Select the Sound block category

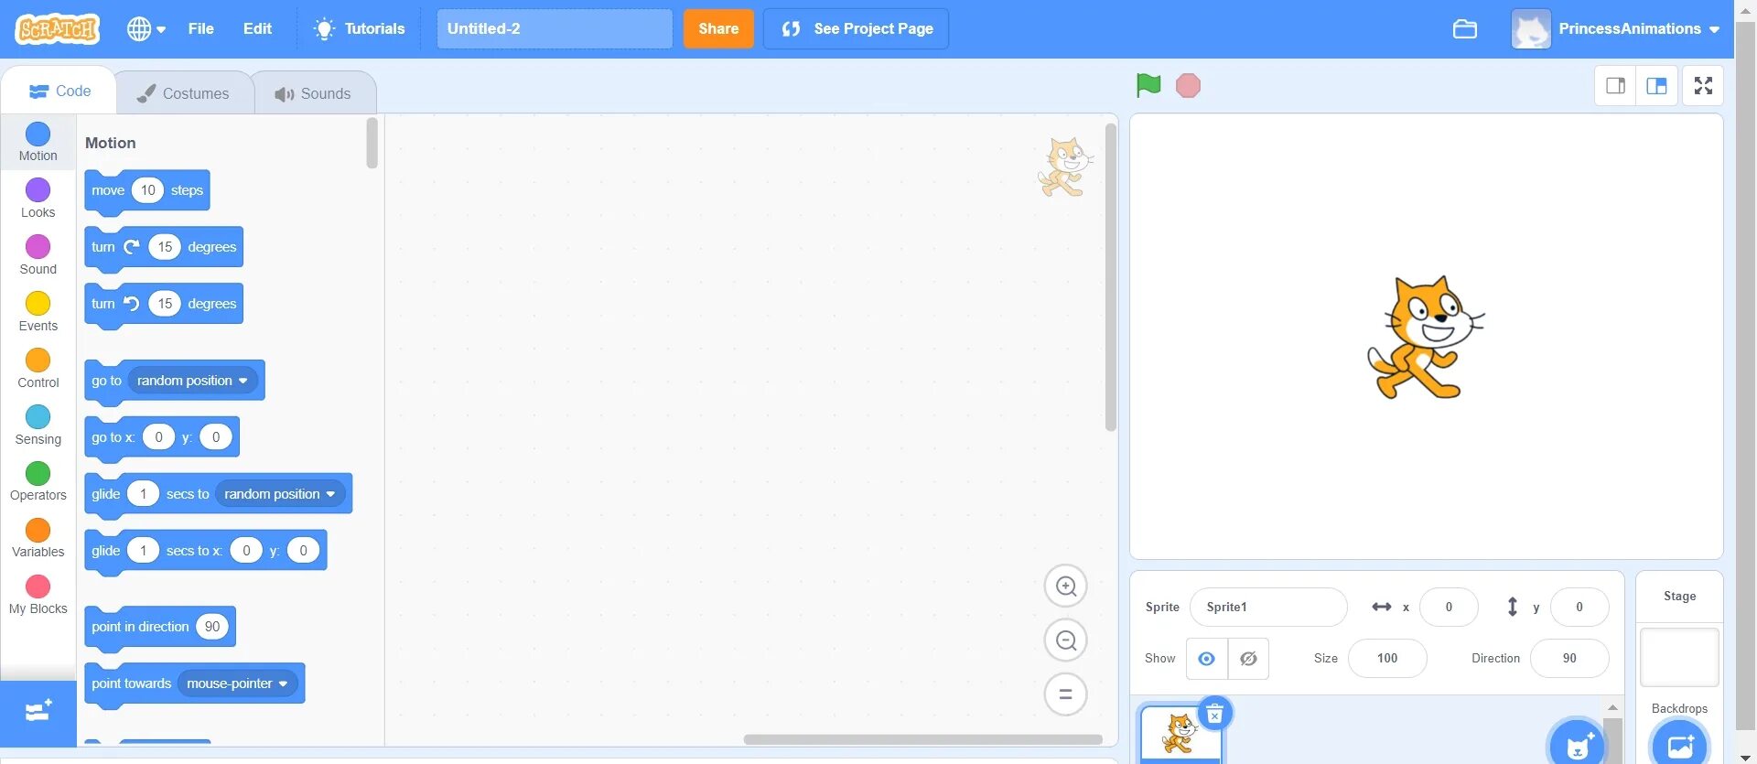click(x=38, y=255)
